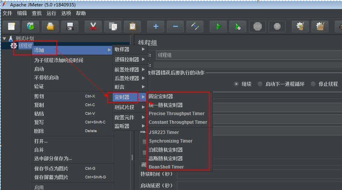Click the Stop test icon

click(x=257, y=27)
